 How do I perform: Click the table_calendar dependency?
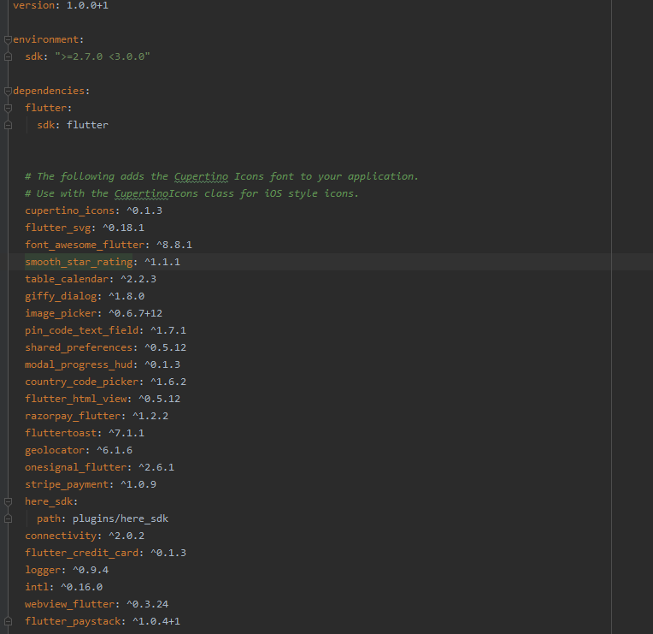point(91,279)
